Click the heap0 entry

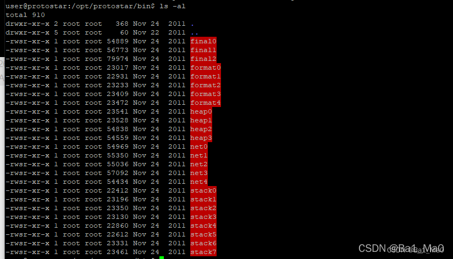point(201,111)
